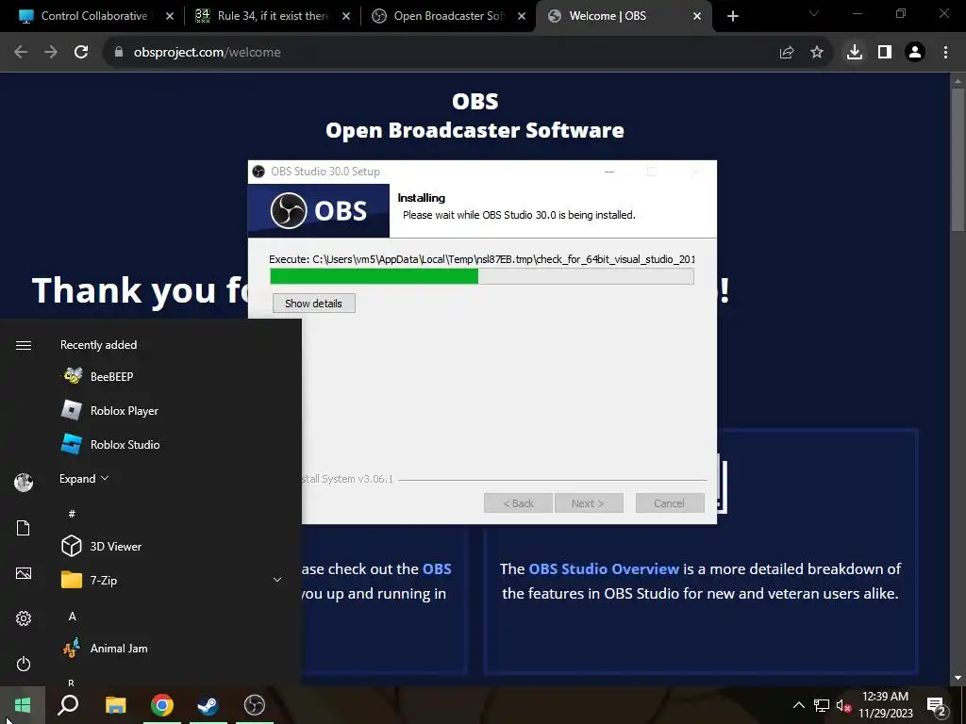The height and width of the screenshot is (724, 966).
Task: Click Back button in OBS Setup
Action: click(x=518, y=503)
